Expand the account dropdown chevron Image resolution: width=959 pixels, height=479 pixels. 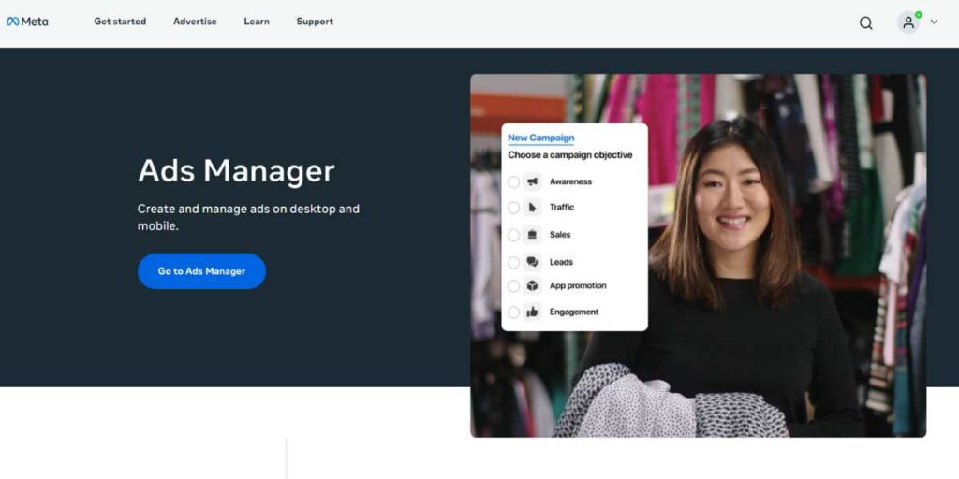point(934,22)
